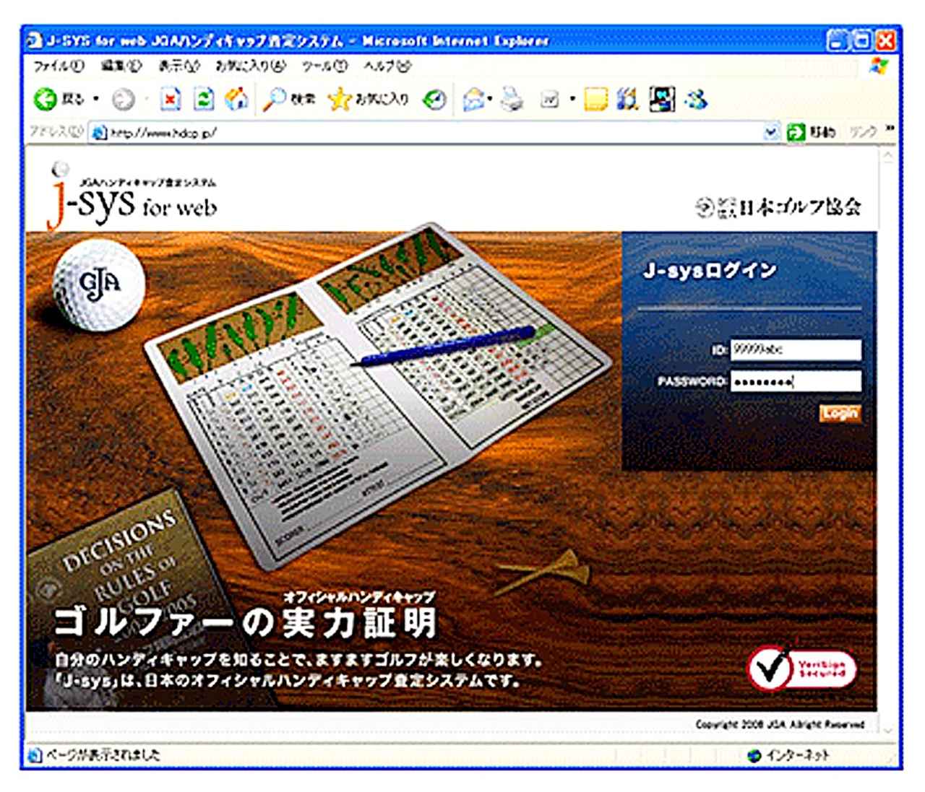Click the address bar URL field
Image resolution: width=925 pixels, height=792 pixels.
(x=436, y=133)
